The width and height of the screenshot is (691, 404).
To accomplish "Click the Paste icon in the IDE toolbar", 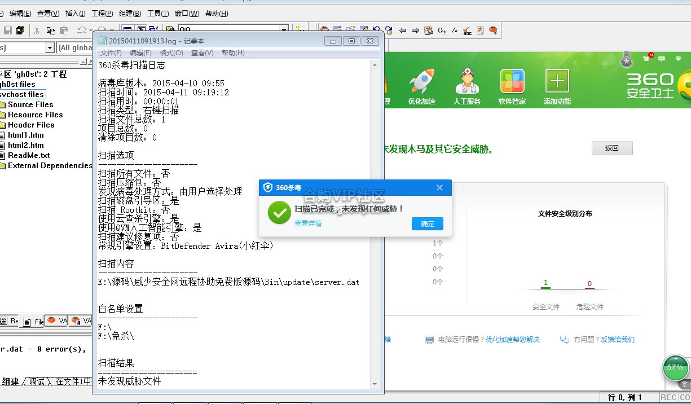I will 64,30.
